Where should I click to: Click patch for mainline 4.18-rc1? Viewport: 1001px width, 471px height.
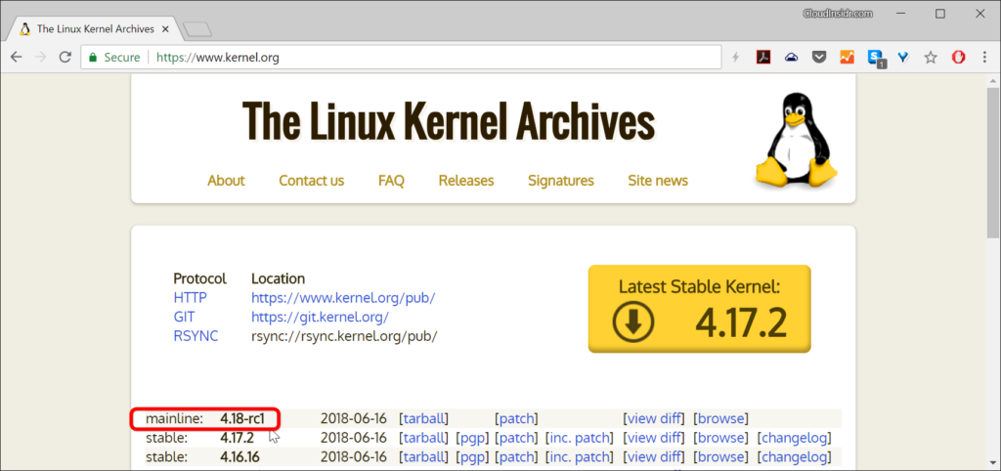[516, 418]
